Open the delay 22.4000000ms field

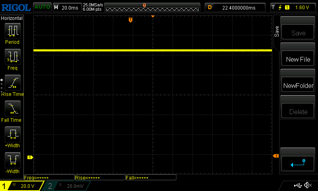235,8
